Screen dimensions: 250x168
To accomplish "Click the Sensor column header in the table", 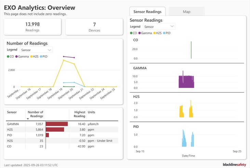I will [x=12, y=112].
